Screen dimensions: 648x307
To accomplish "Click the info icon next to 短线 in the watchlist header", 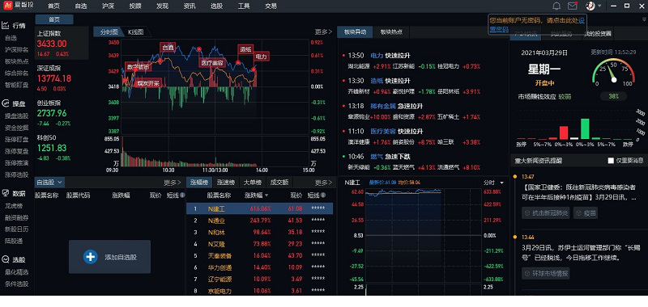I will [182, 195].
